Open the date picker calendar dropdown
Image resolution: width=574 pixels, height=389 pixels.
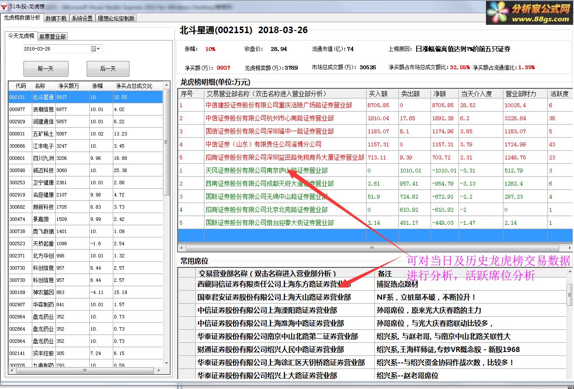[96, 49]
